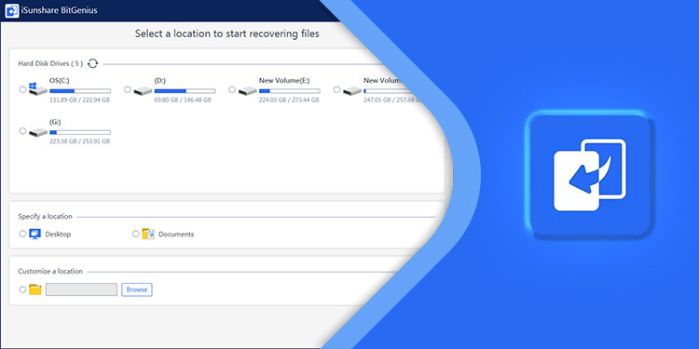Image resolution: width=699 pixels, height=349 pixels.
Task: Click the (D:) drive label
Action: click(x=160, y=81)
